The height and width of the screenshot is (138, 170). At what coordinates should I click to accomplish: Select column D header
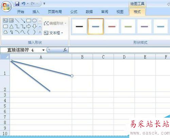point(124,57)
